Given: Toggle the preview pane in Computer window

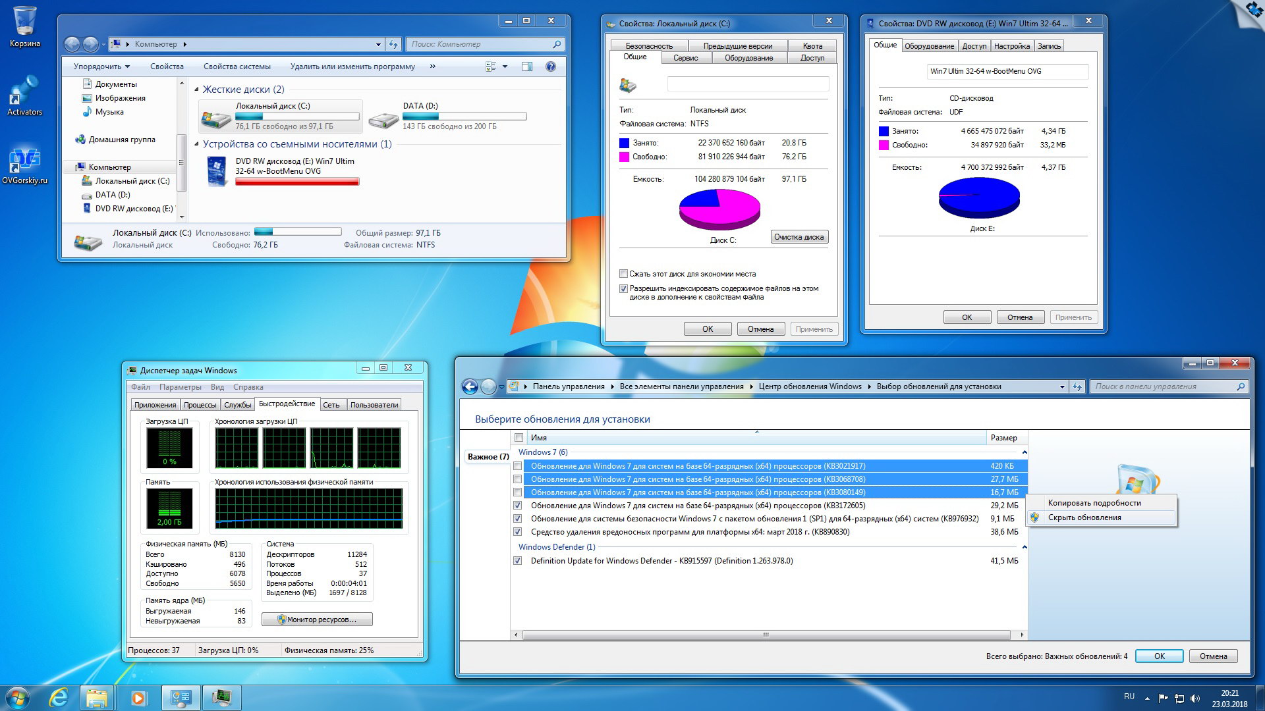Looking at the screenshot, I should click(527, 66).
